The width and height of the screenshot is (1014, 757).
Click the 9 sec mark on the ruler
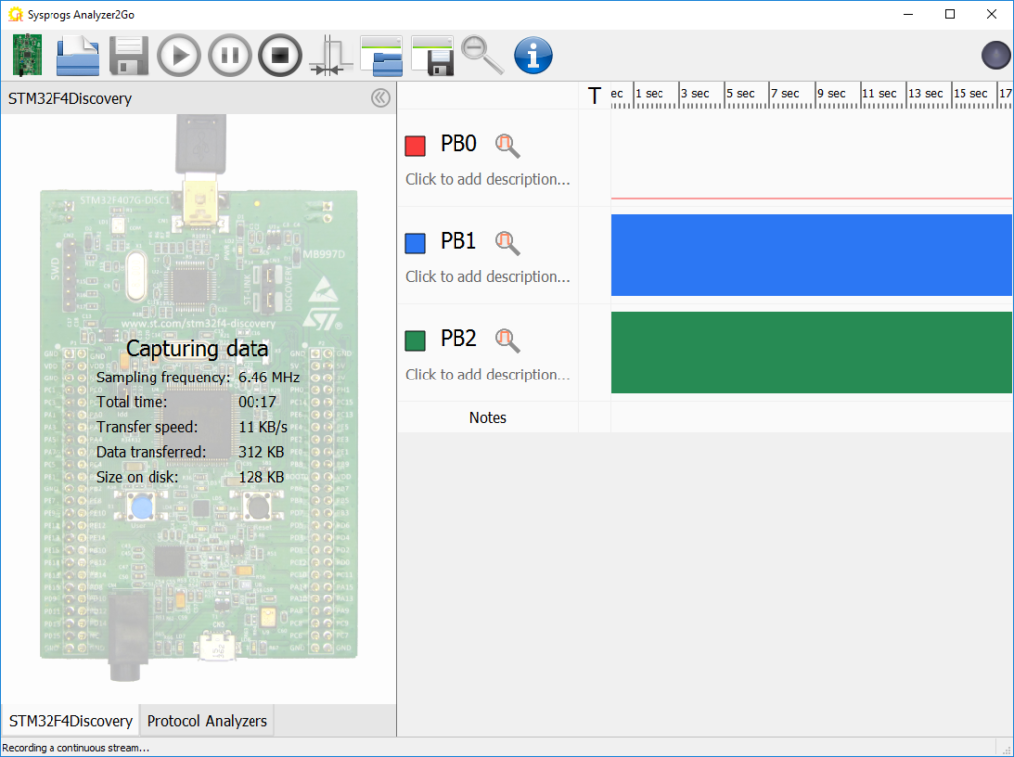[x=831, y=94]
